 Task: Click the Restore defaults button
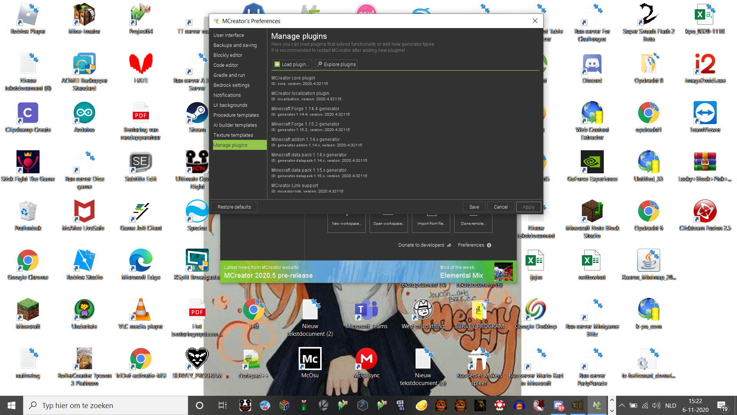(x=234, y=207)
